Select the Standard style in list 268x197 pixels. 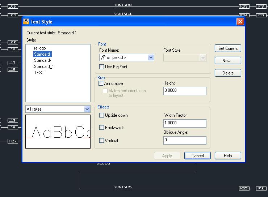42,54
